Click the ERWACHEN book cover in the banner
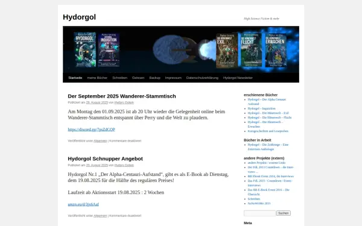This screenshot has width=362, height=226. pos(276,50)
